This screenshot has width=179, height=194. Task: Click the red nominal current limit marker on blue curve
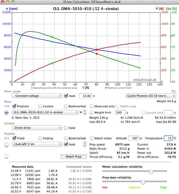tap(97, 50)
